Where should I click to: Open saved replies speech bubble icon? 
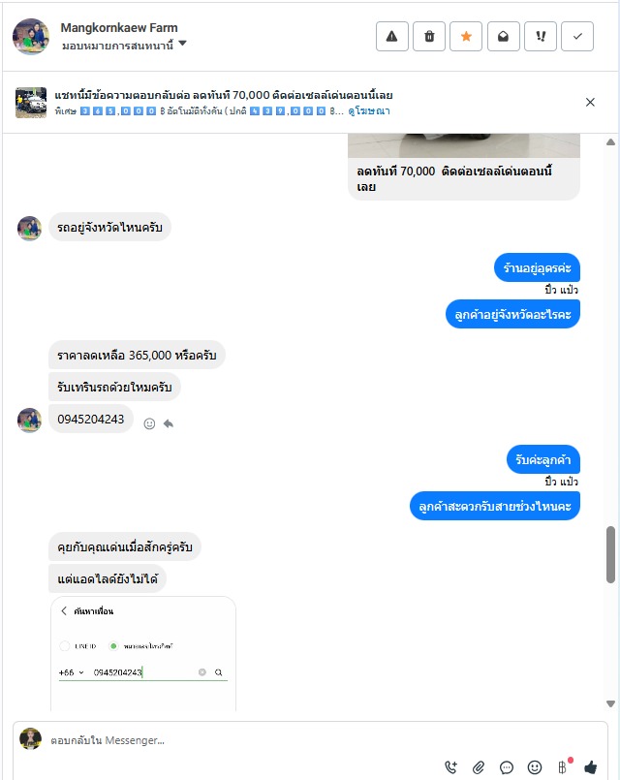(x=506, y=767)
